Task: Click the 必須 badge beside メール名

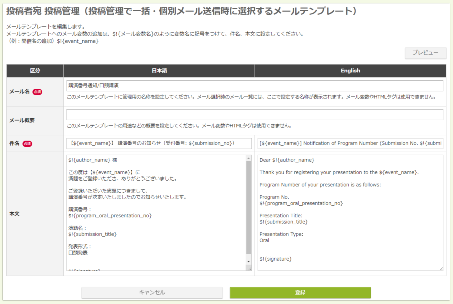Action: 37,92
